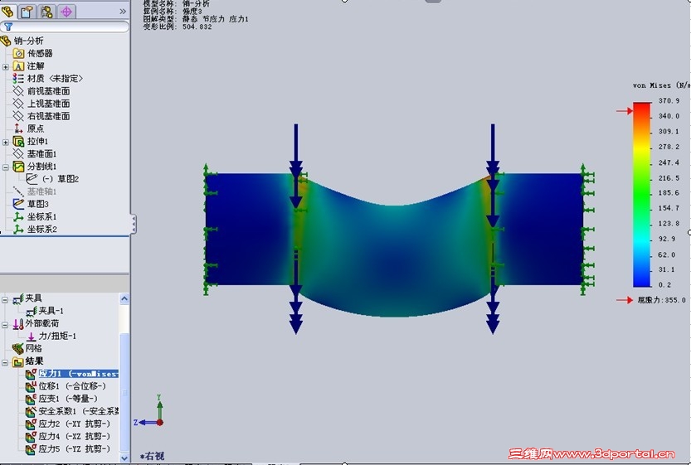Switch to the ConfigurationManager tab

[46, 12]
